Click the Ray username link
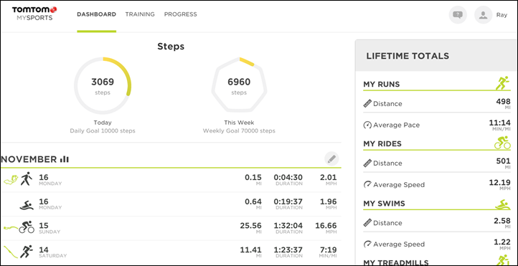Viewport: 518px width, 266px height. (501, 15)
